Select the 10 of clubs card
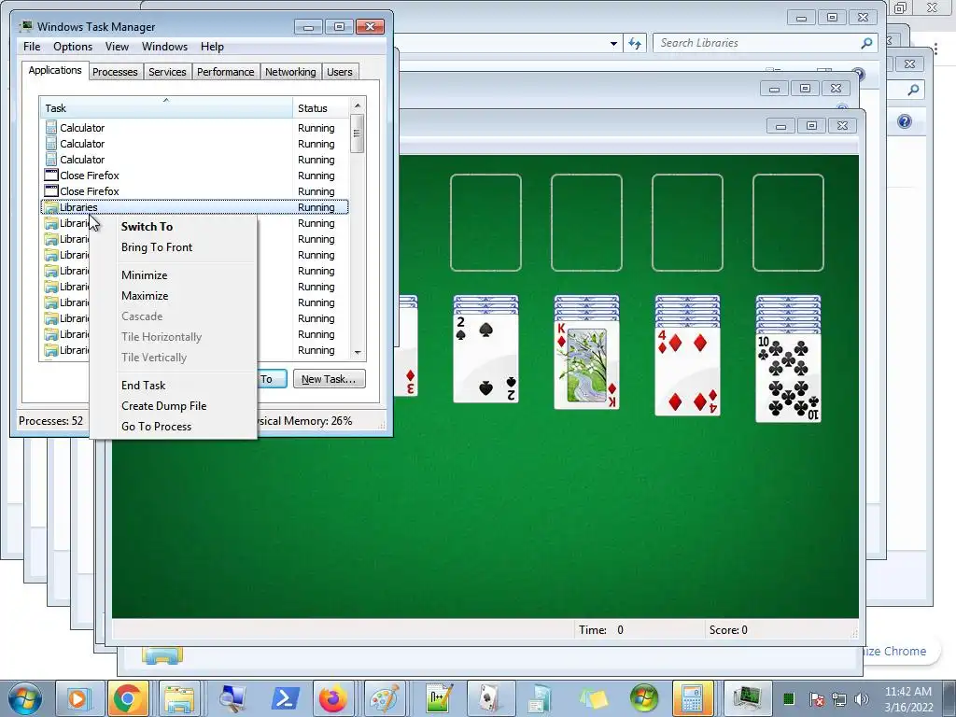This screenshot has width=956, height=717. click(x=788, y=377)
